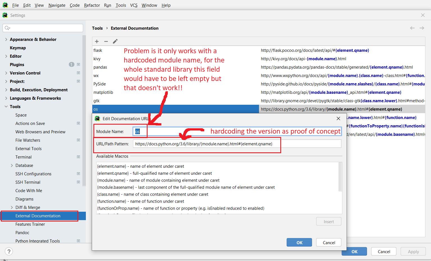Navigate back arrow in Settings header
The width and height of the screenshot is (431, 261).
tap(412, 28)
